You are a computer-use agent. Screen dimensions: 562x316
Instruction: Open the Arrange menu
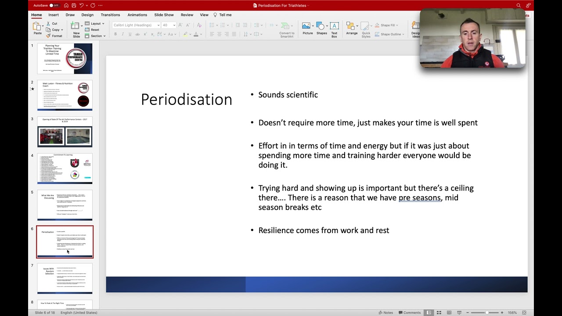pos(352,29)
